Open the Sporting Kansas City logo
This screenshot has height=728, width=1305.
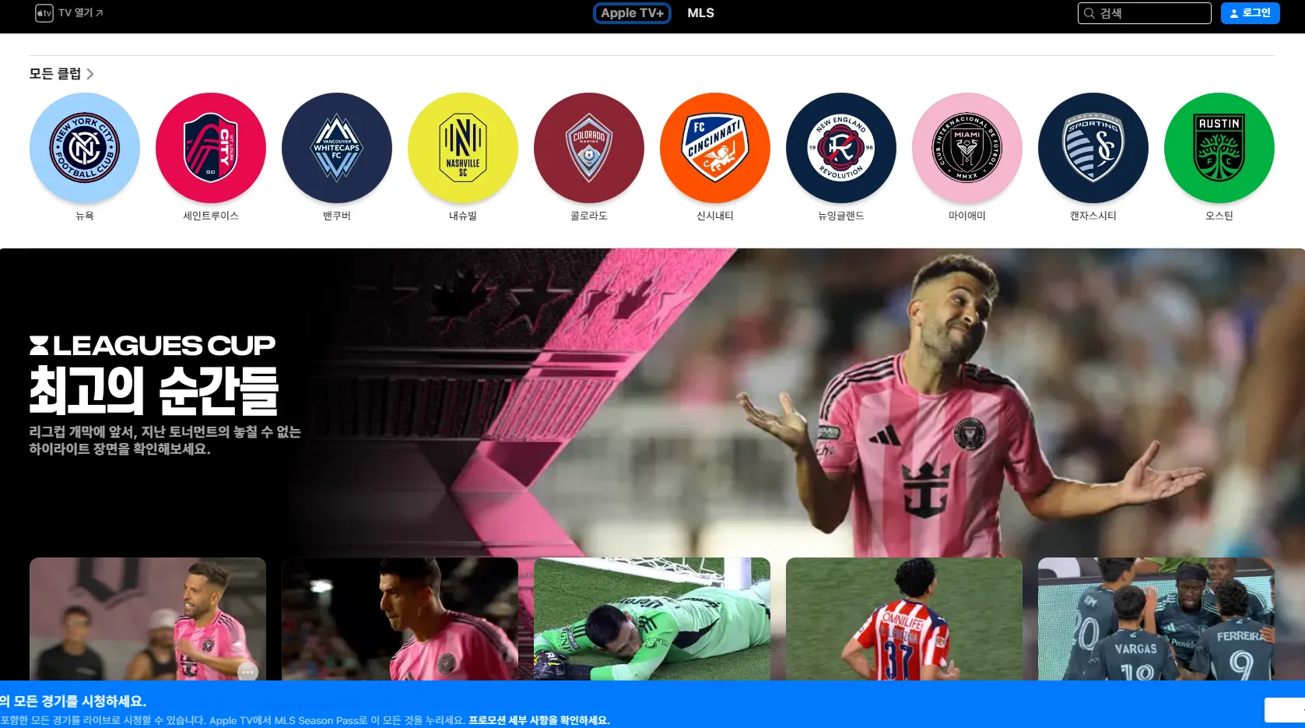1093,148
